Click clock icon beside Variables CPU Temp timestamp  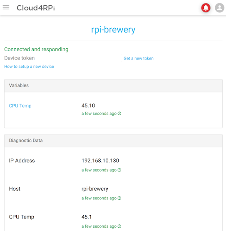click(x=119, y=114)
